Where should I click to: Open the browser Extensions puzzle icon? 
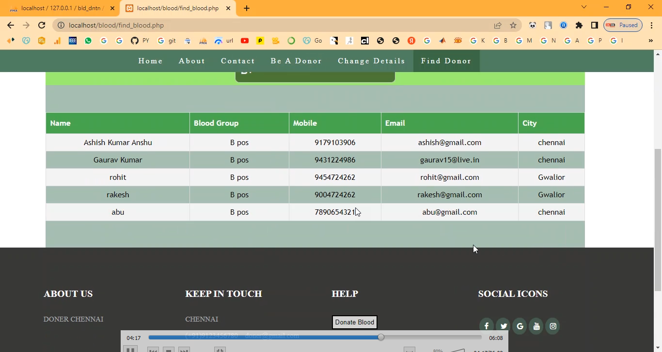tap(579, 25)
